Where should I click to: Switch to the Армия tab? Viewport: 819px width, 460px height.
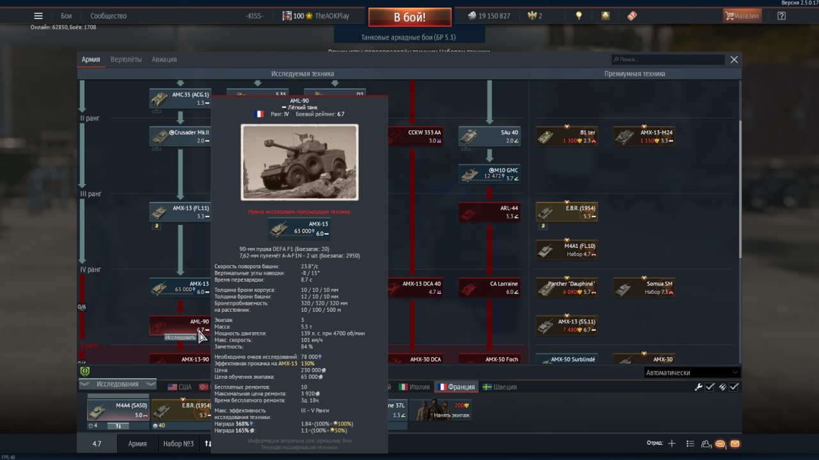(91, 59)
